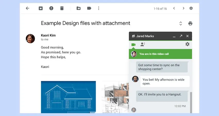Open the blue house blueprint attachment
Image resolution: width=219 pixels, height=116 pixels.
coord(68,97)
